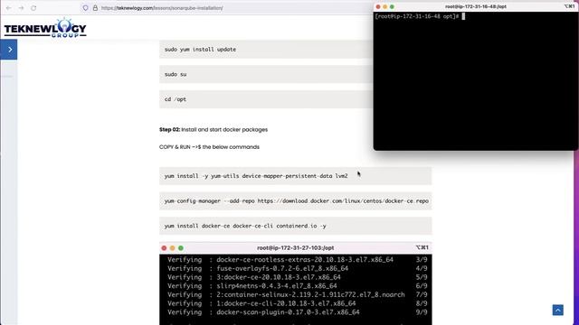Select the 'sudo su' command block
579x325 pixels.
click(266, 74)
